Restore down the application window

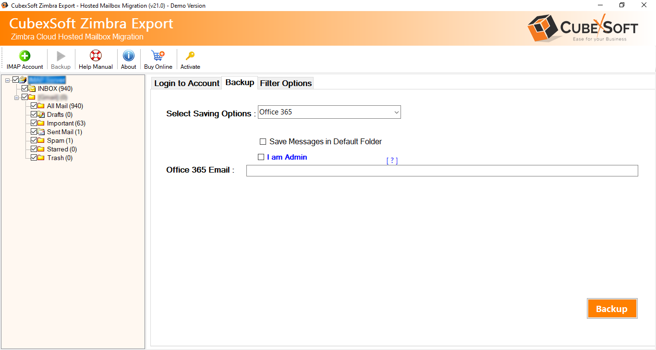(x=622, y=5)
